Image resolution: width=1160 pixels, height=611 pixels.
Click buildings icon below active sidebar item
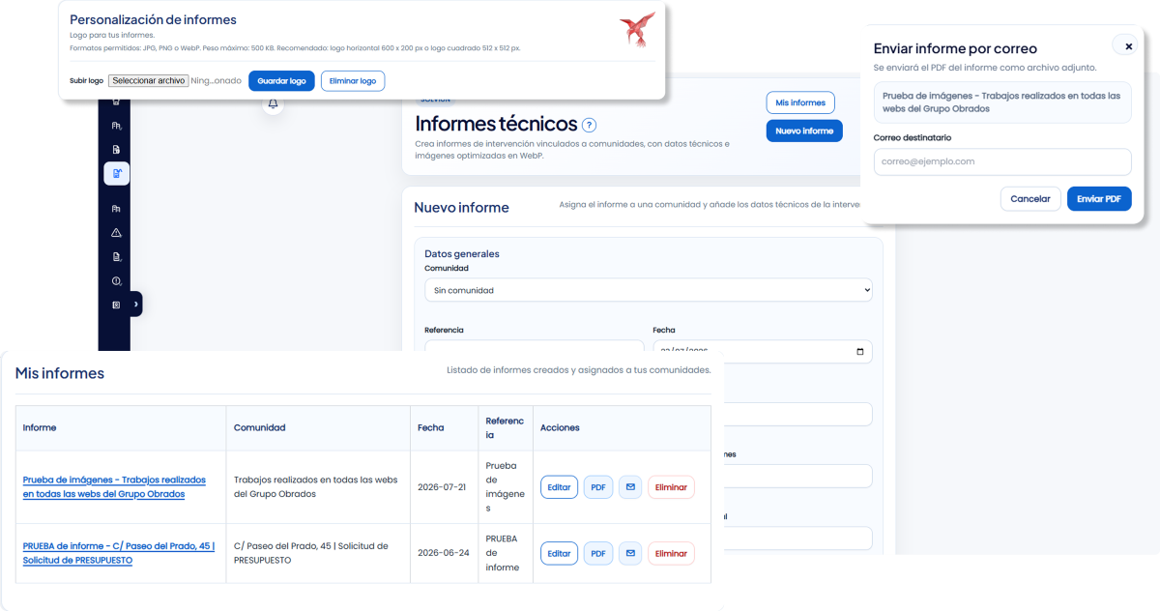click(x=116, y=209)
